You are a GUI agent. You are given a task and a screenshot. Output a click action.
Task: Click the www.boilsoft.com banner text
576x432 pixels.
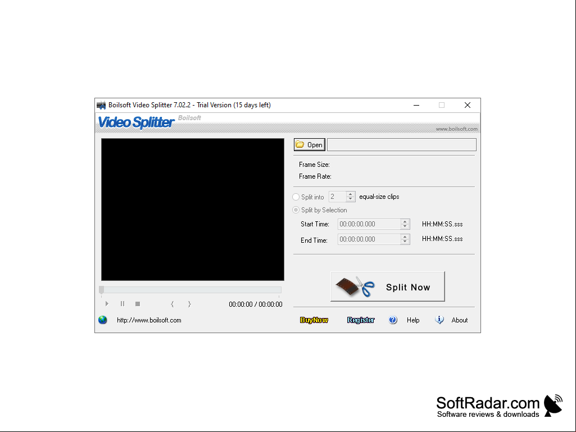click(457, 129)
